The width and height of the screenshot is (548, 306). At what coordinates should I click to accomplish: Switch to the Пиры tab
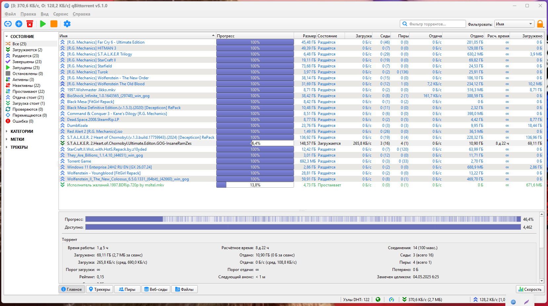[127, 289]
